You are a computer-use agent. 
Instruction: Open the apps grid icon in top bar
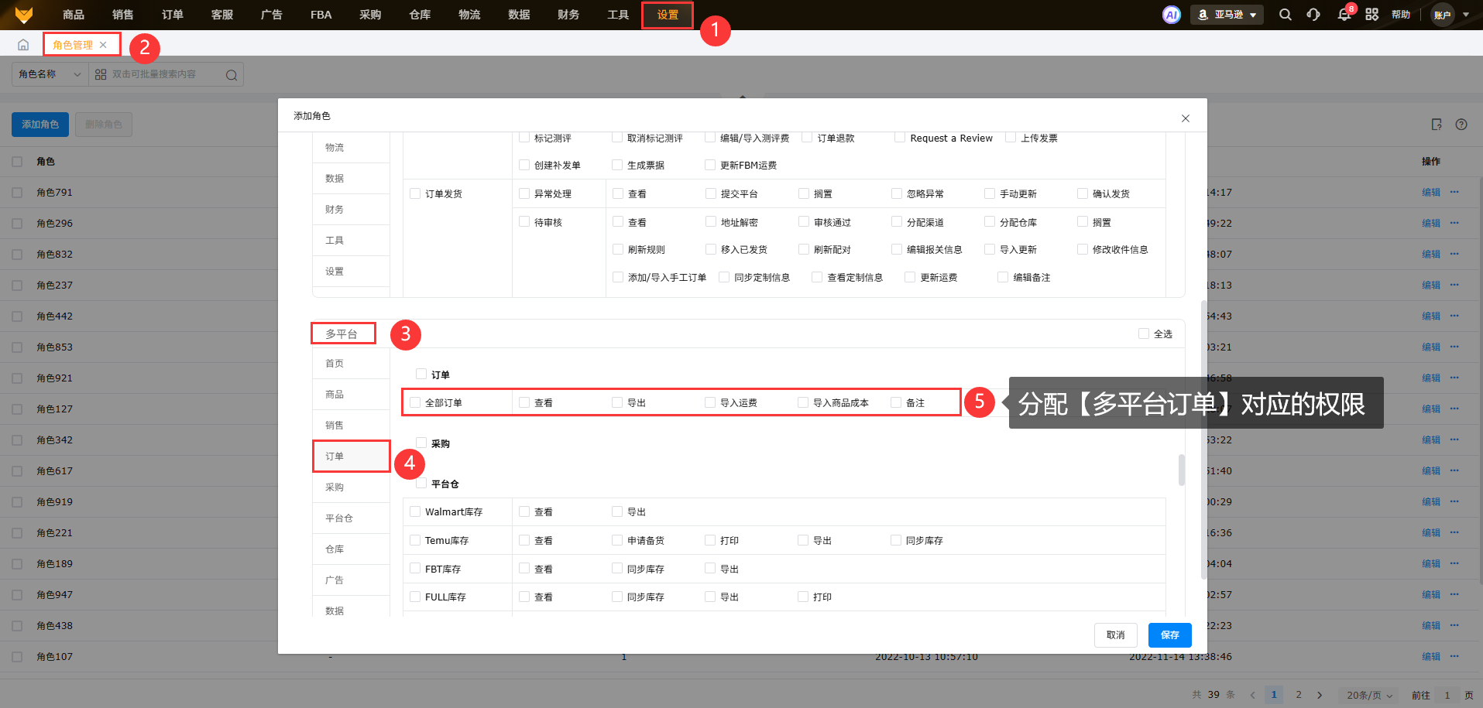point(1371,15)
